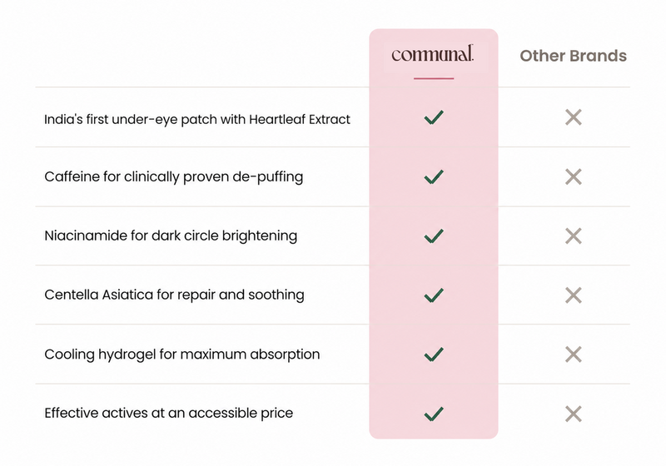666x466 pixels.
Task: Click the green checkmark for accessible price
Action: 434,414
